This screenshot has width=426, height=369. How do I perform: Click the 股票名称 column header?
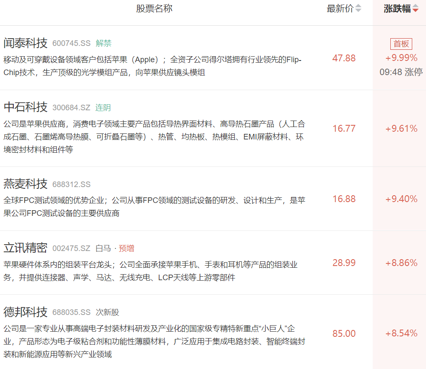[154, 9]
